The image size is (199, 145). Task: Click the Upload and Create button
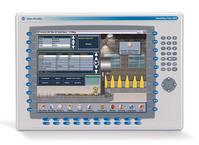click(x=73, y=78)
